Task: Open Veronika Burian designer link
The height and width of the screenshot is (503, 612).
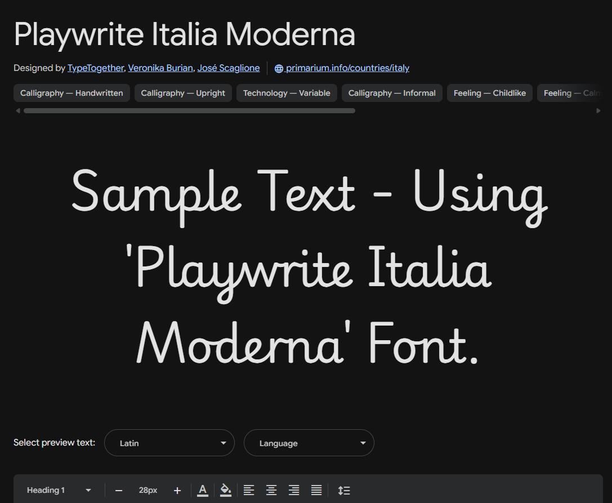Action: click(160, 68)
